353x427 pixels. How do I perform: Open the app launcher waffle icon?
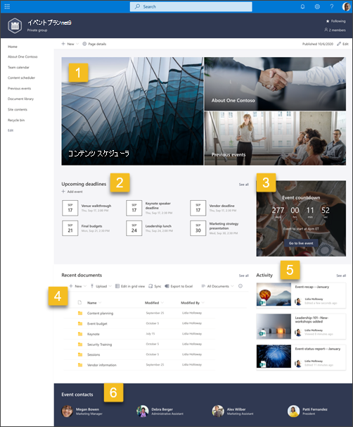point(7,6)
